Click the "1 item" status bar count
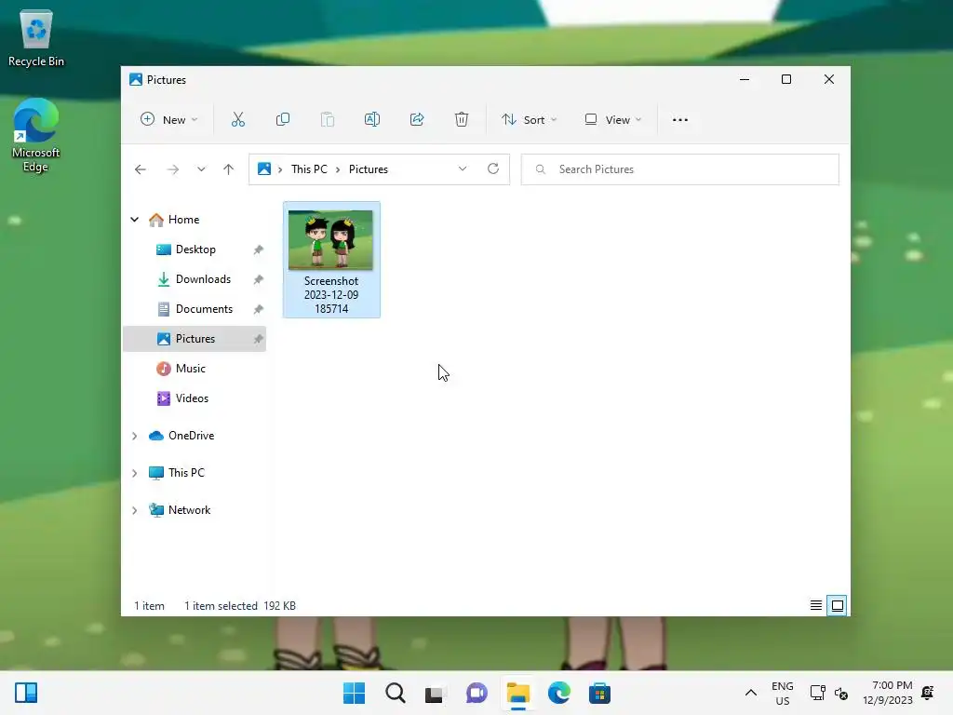The image size is (953, 715). point(150,606)
